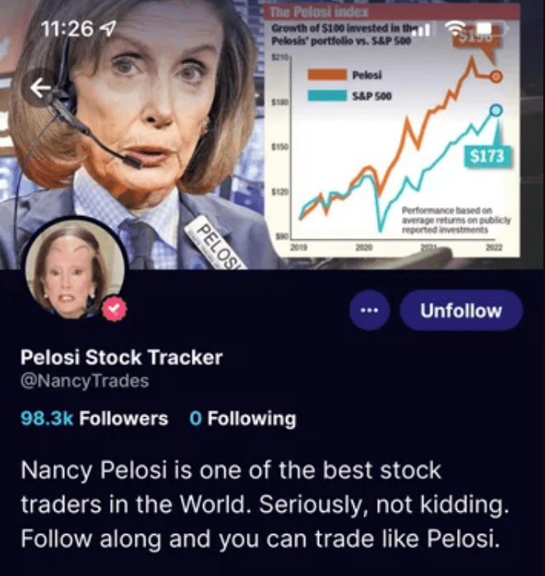
Task: Tap the $173 chart value label
Action: (487, 156)
